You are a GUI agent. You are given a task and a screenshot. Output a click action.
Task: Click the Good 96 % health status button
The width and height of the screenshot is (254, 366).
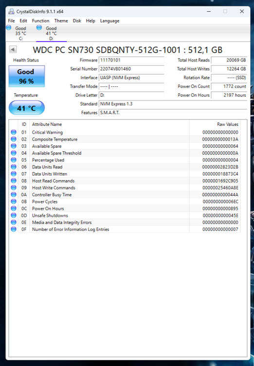[27, 76]
